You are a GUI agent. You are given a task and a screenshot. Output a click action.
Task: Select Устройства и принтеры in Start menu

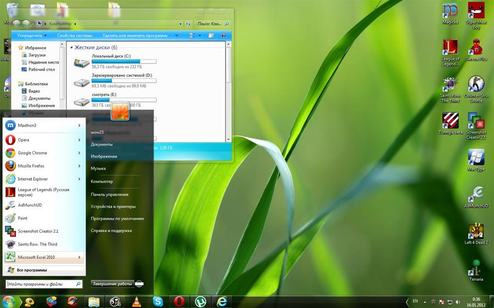coord(113,207)
